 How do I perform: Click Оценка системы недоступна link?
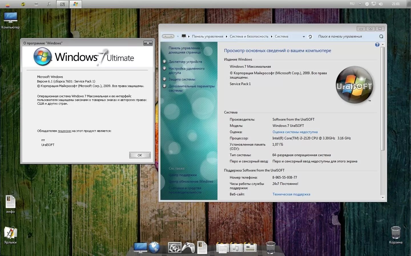click(x=295, y=132)
